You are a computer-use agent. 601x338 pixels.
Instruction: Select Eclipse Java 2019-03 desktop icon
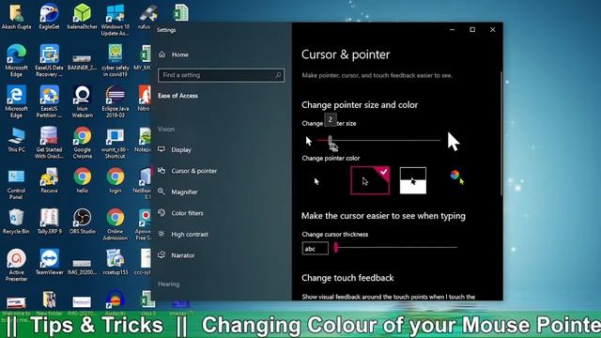point(115,101)
